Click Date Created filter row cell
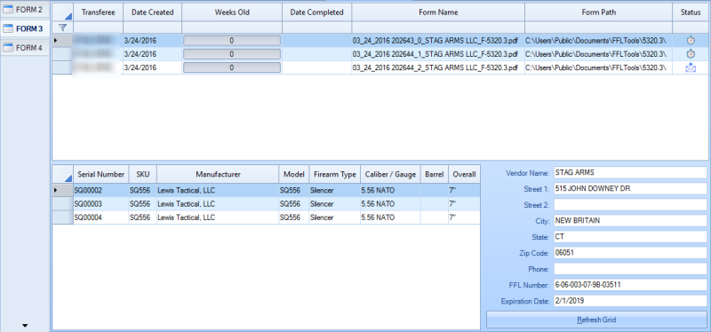This screenshot has width=711, height=332. pos(152,28)
